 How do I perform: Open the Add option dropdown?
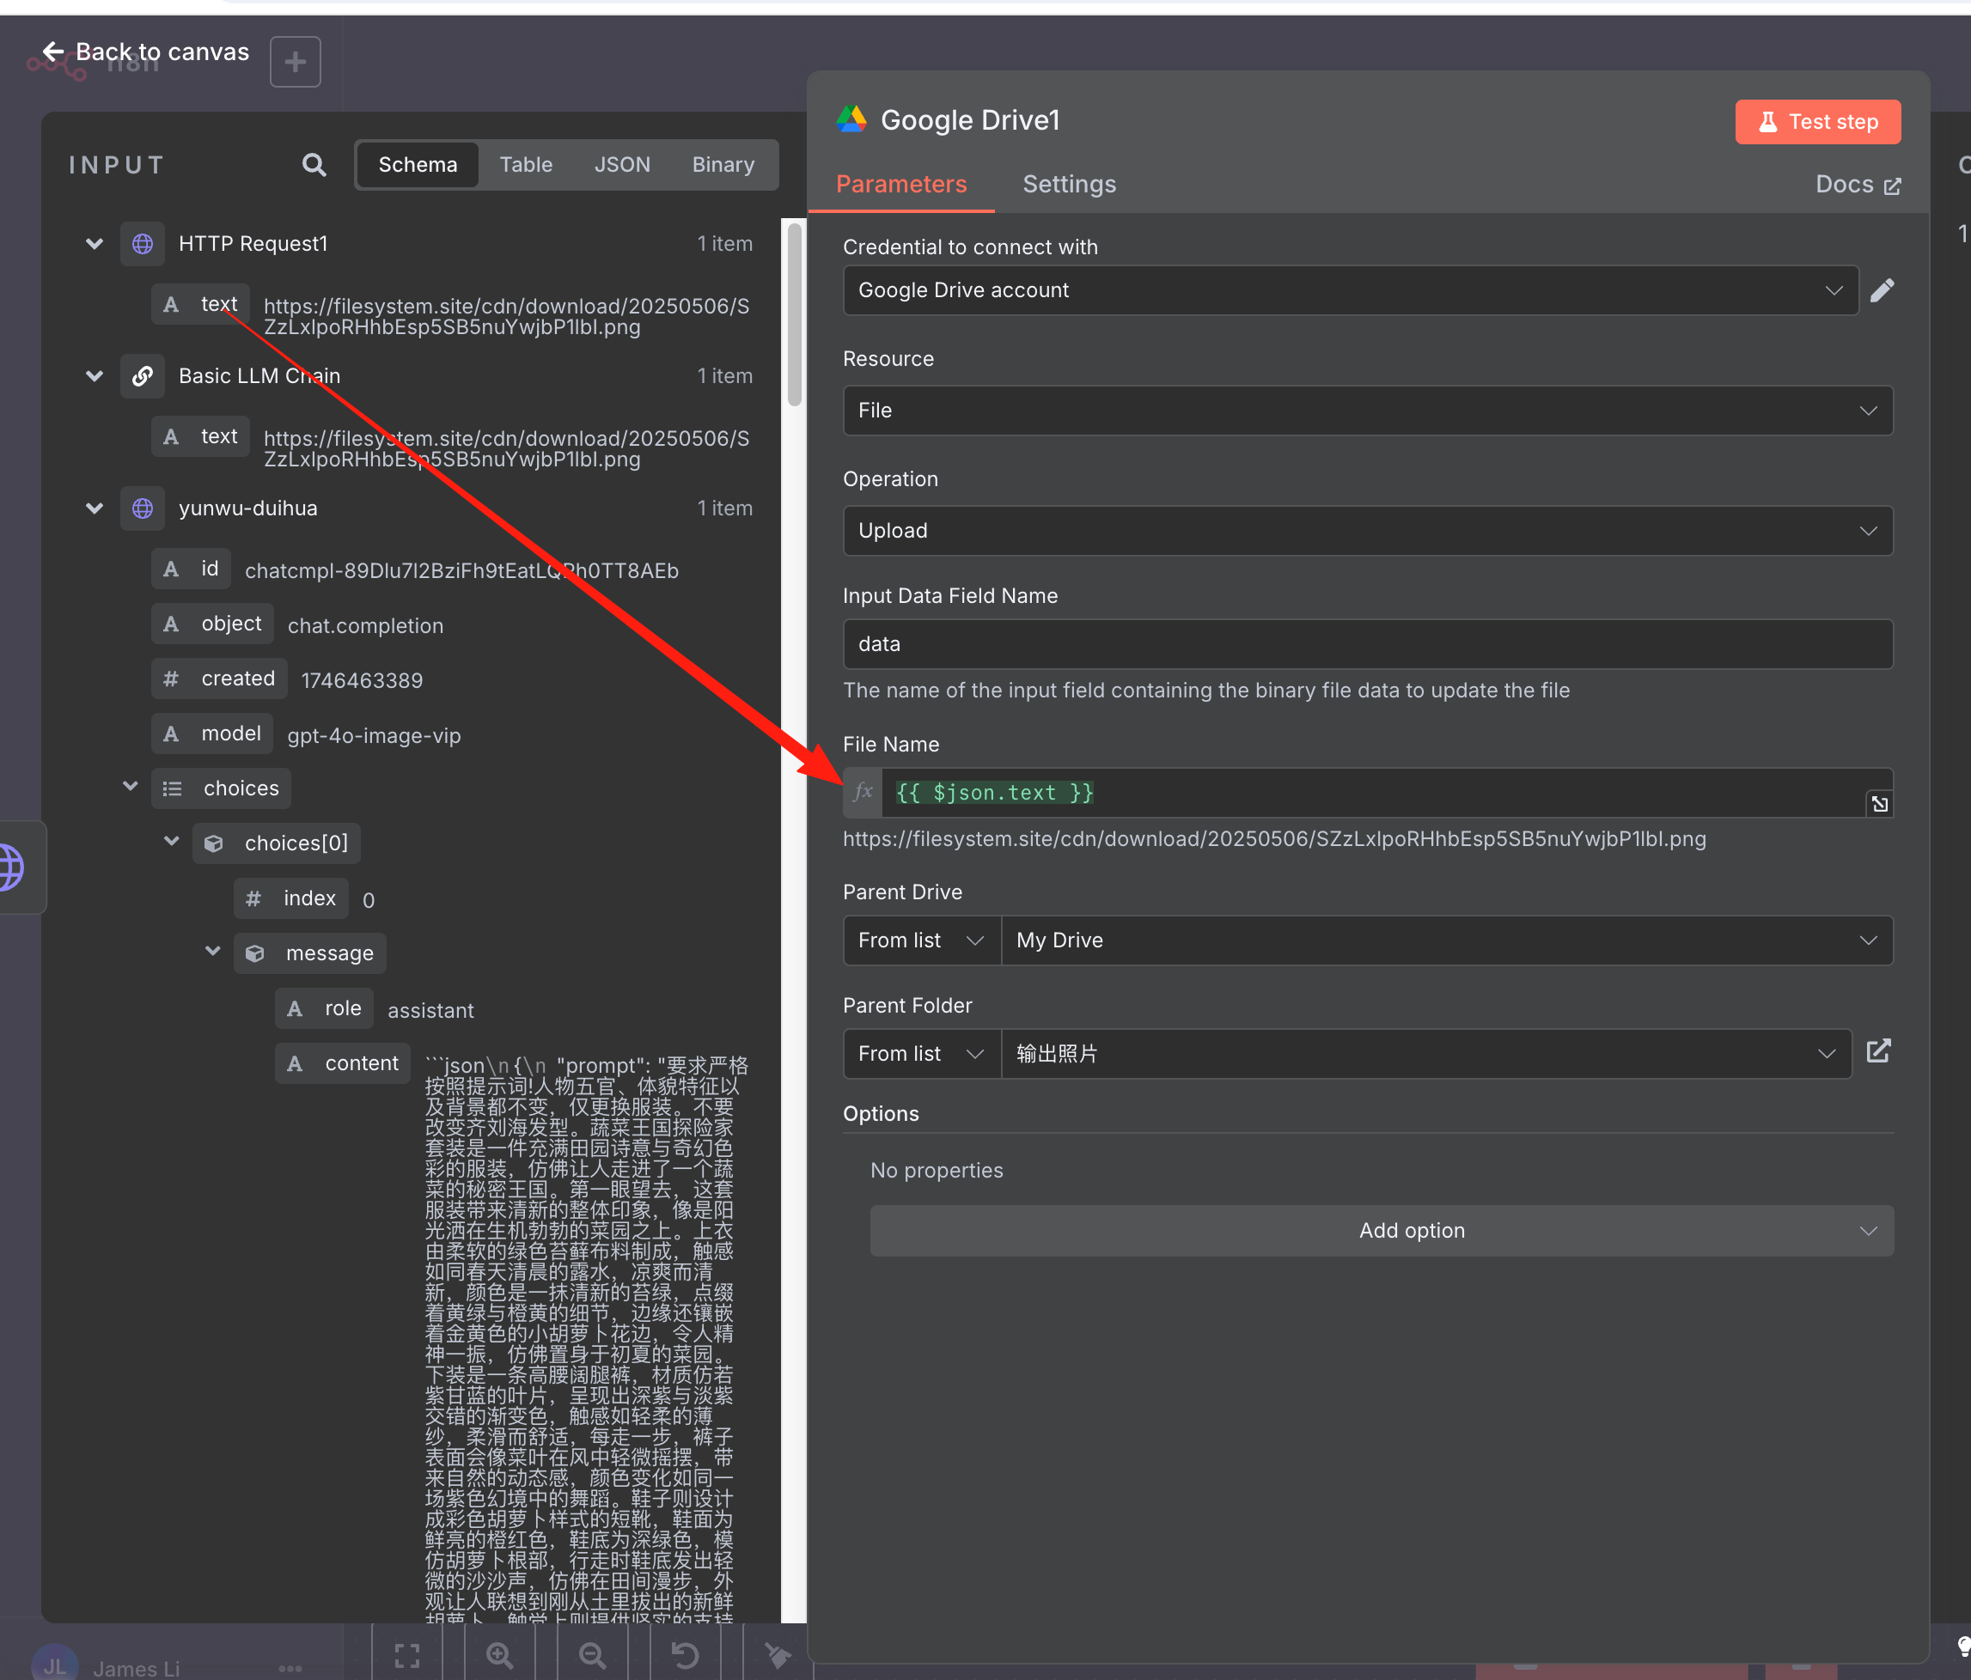point(1382,1230)
